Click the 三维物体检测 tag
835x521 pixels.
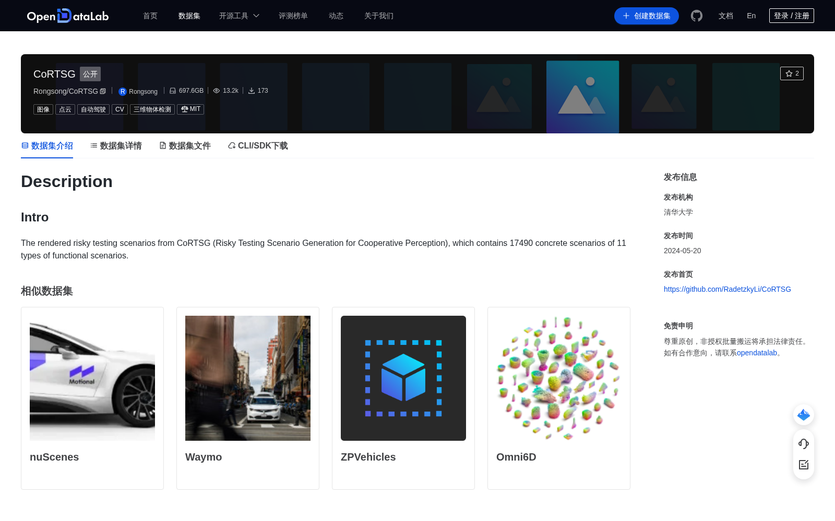pyautogui.click(x=152, y=109)
